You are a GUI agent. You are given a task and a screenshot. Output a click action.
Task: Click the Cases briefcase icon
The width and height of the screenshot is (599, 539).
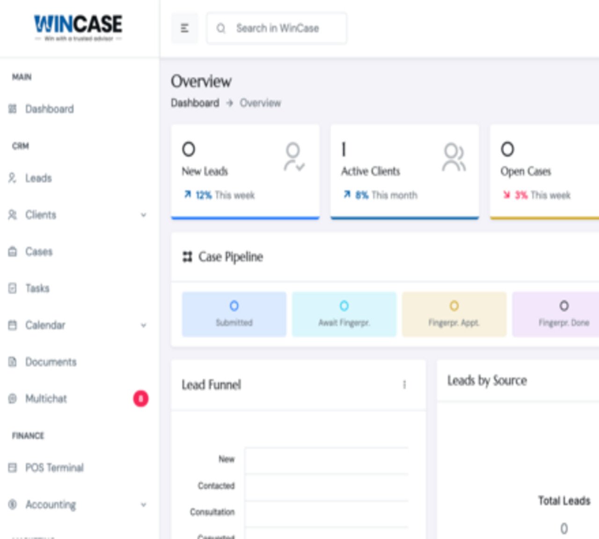(13, 252)
